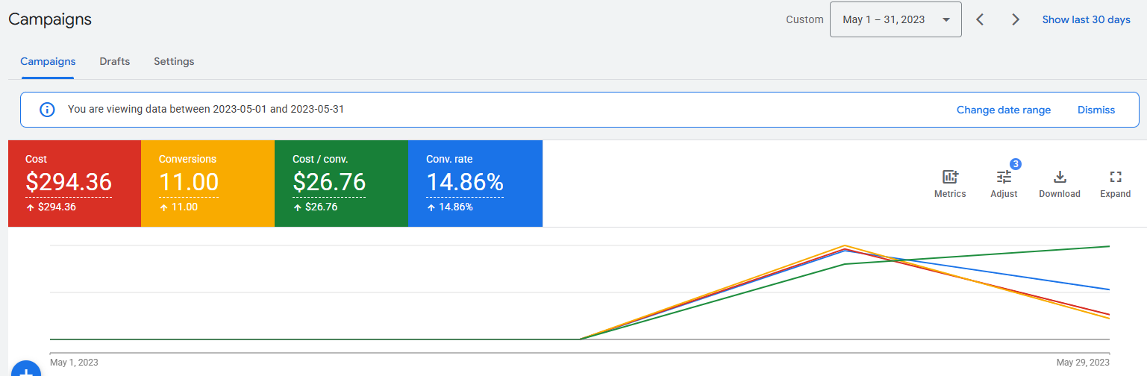Open the yellow Conversions metric card
1147x376 pixels.
pyautogui.click(x=207, y=183)
